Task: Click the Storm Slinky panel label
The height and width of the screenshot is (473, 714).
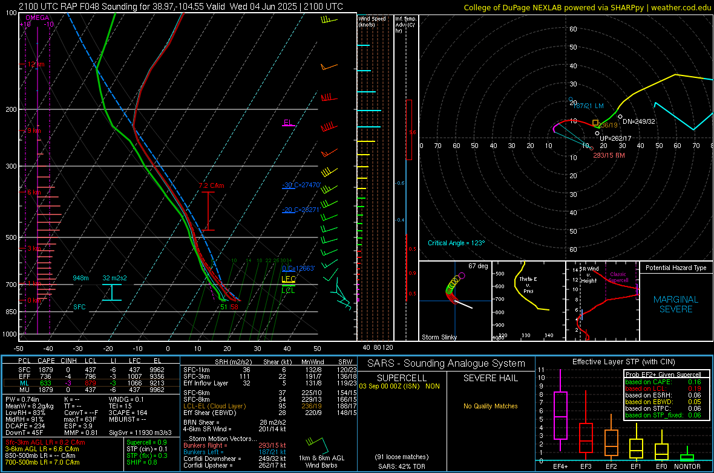Action: [439, 337]
